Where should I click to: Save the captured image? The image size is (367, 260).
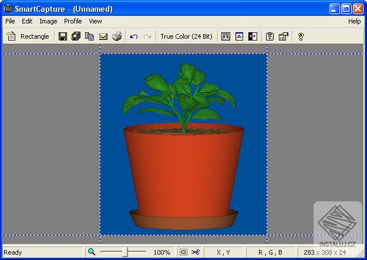tap(63, 36)
